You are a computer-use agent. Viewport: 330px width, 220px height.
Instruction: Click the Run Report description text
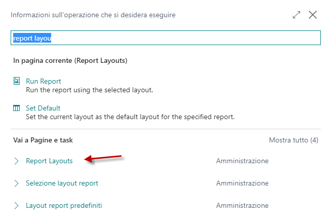coord(89,90)
